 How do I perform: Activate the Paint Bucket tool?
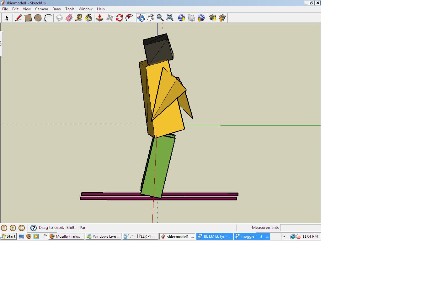(88, 18)
